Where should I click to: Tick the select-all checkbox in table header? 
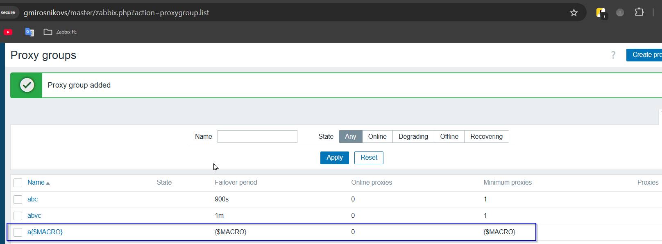18,183
